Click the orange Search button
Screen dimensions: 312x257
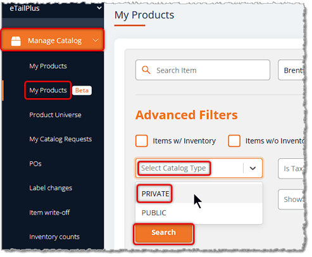[164, 234]
